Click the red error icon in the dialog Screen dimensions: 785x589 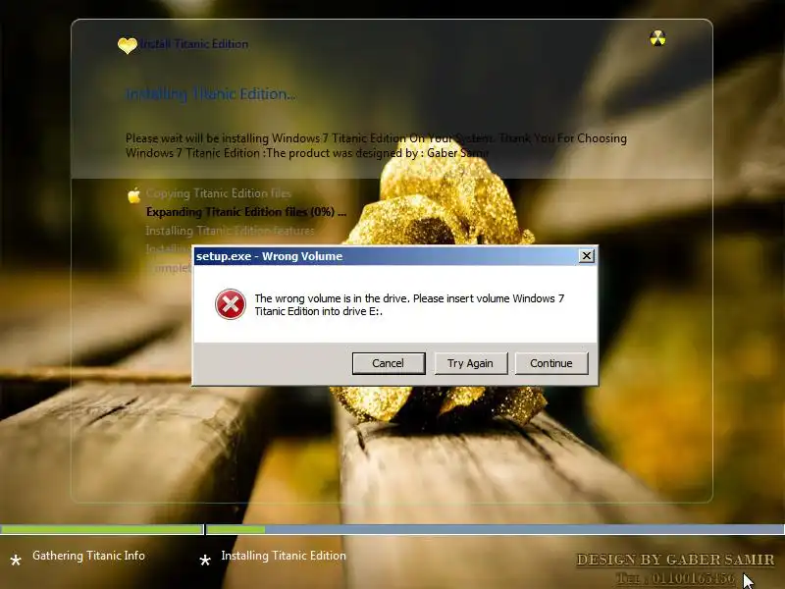coord(231,304)
